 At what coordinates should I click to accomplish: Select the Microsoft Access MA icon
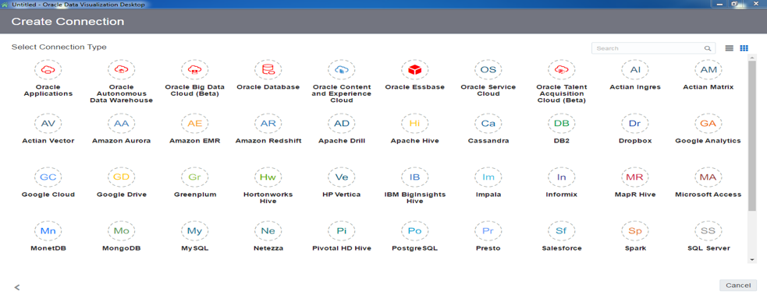(x=708, y=177)
